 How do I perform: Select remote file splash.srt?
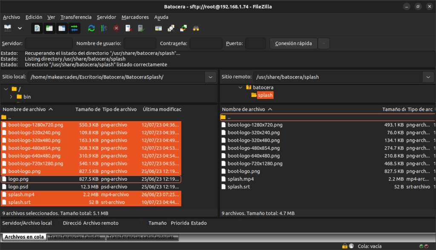[328, 187]
